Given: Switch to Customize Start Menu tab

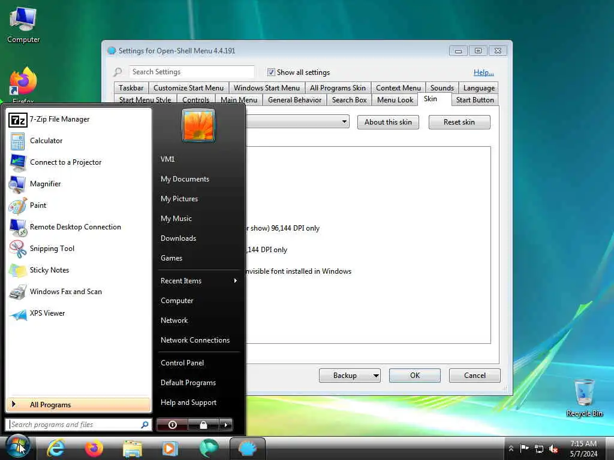Looking at the screenshot, I should (188, 88).
